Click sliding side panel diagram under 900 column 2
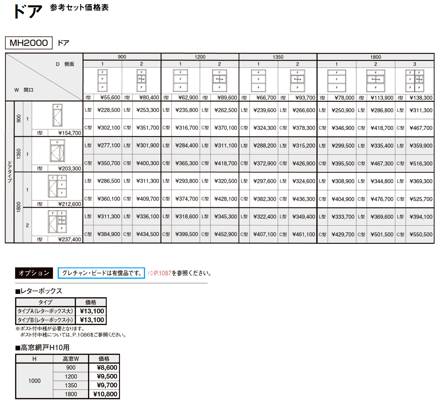 pyautogui.click(x=141, y=80)
